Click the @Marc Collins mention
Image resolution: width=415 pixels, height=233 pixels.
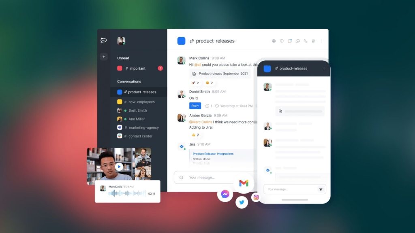pyautogui.click(x=201, y=122)
